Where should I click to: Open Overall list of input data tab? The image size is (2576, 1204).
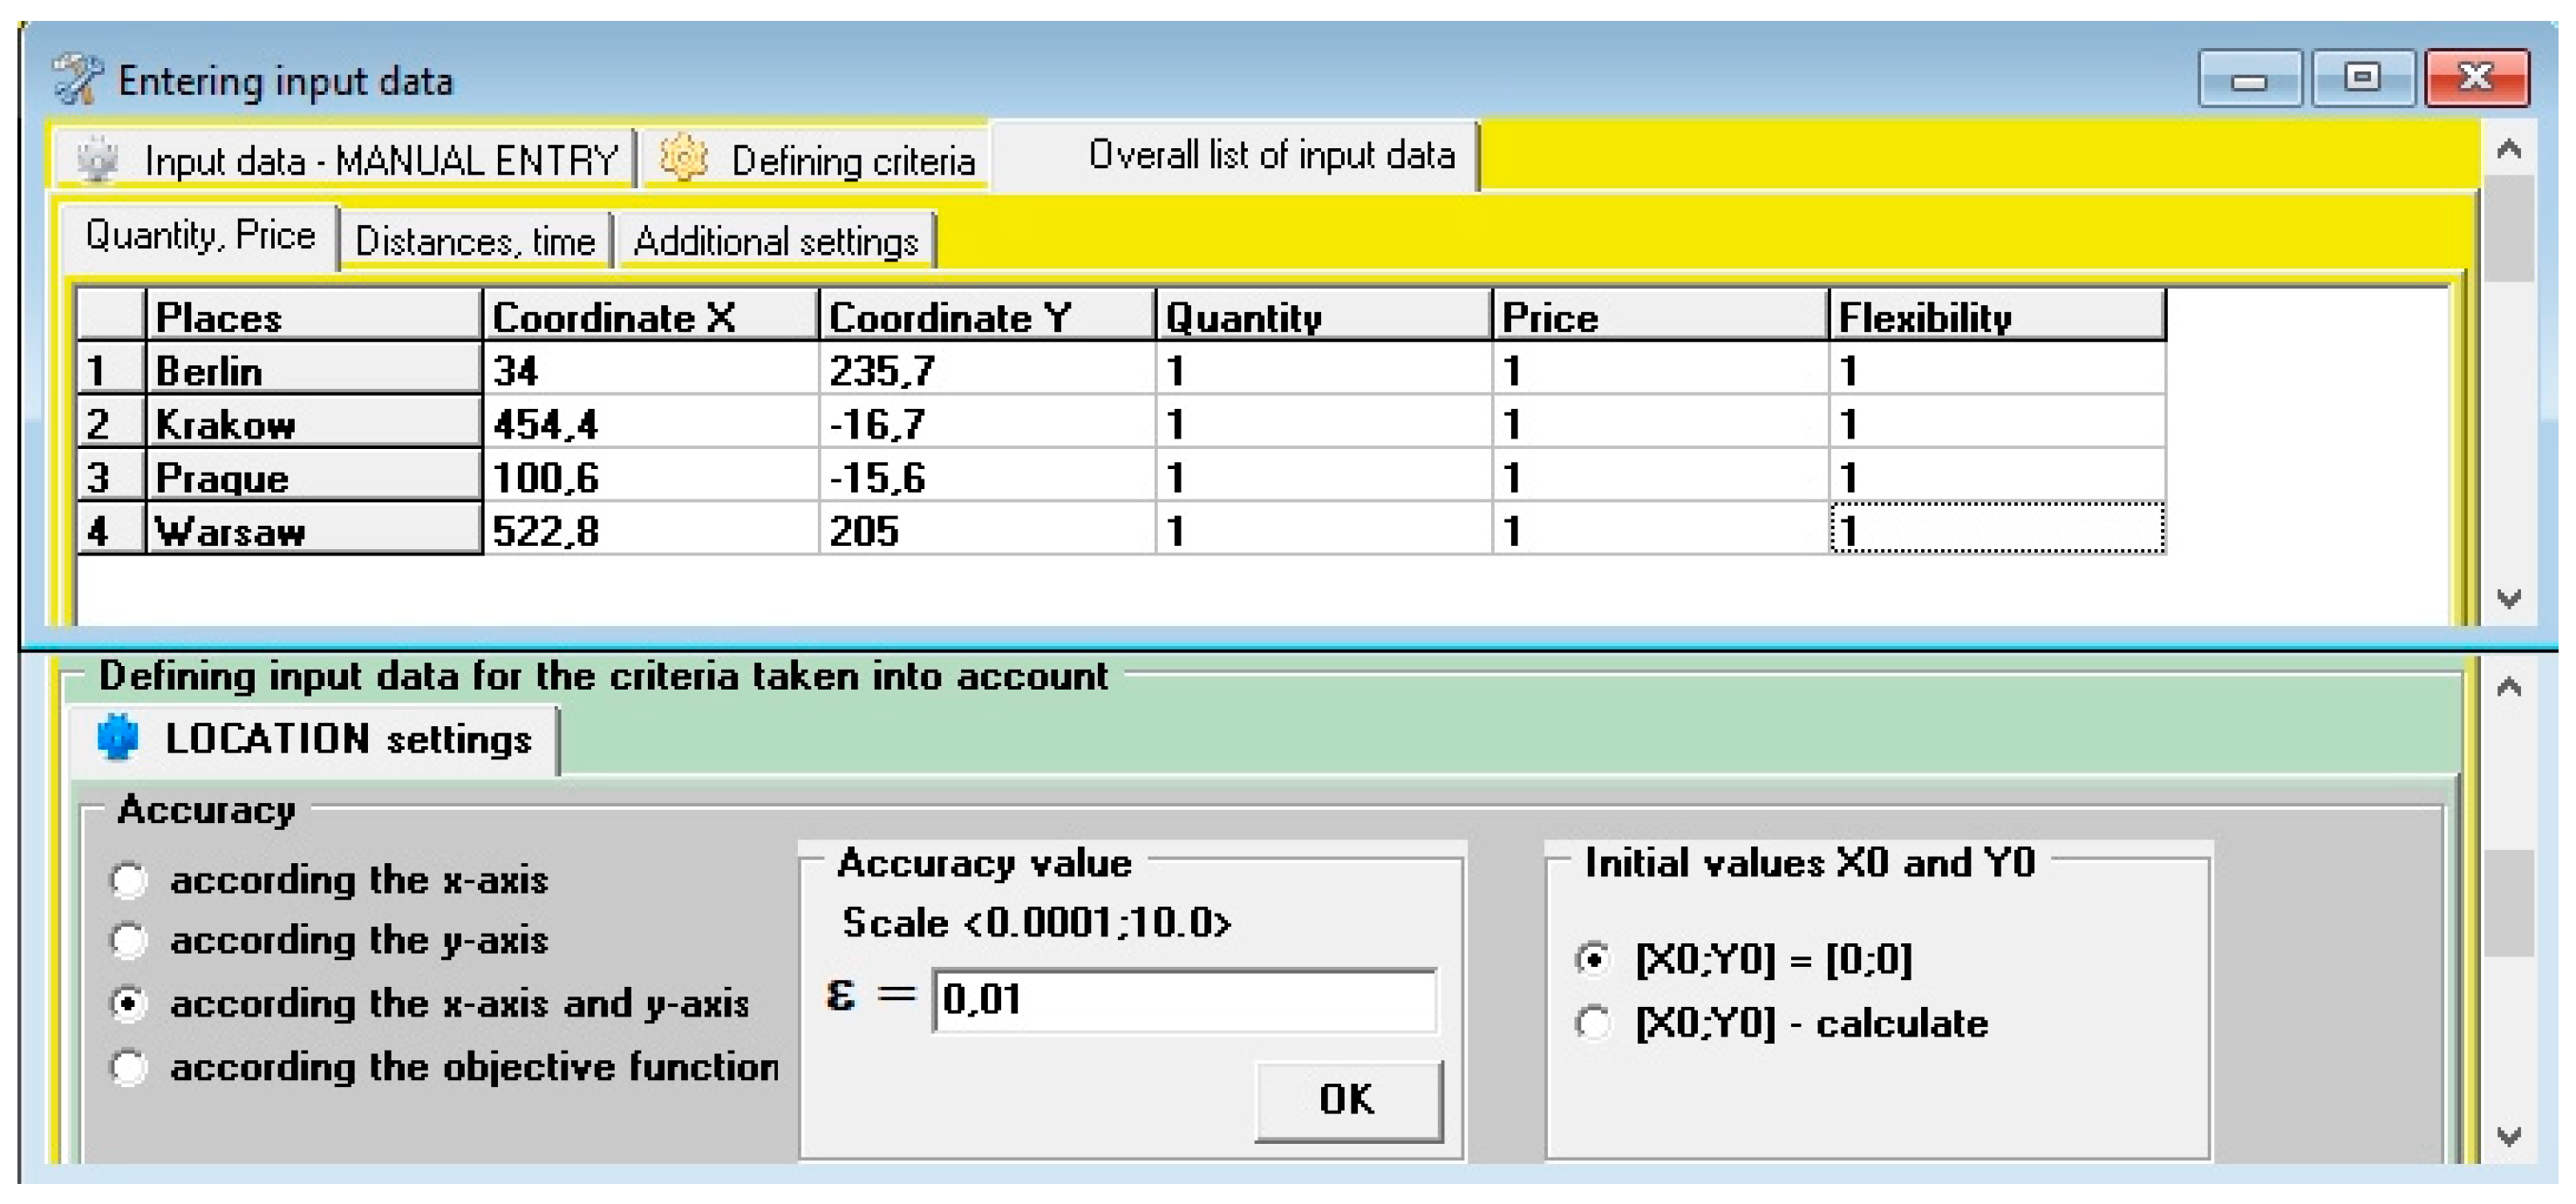point(1270,156)
